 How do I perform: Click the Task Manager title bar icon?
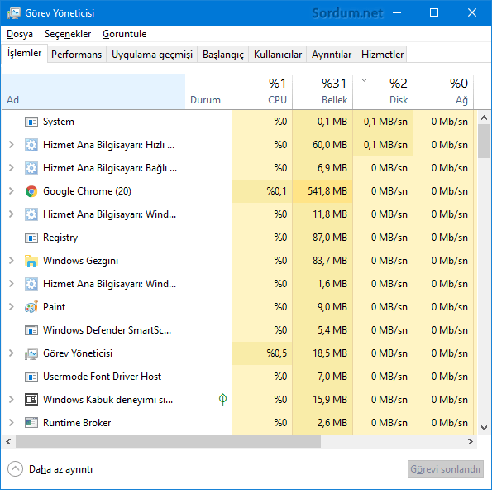(x=13, y=13)
